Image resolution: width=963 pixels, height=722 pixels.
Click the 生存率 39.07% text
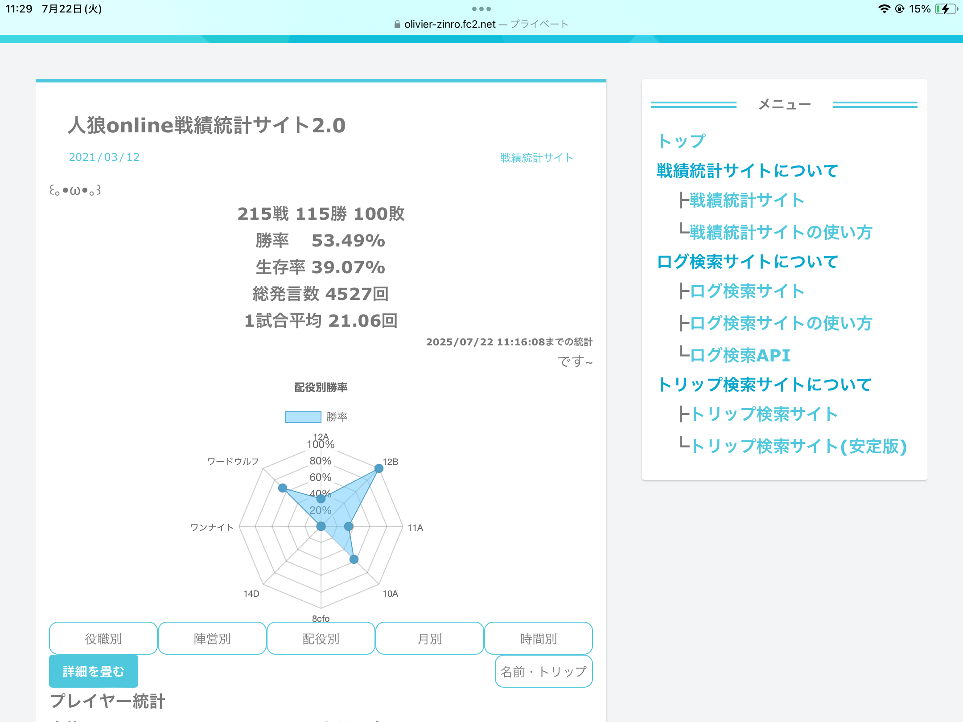click(x=321, y=267)
